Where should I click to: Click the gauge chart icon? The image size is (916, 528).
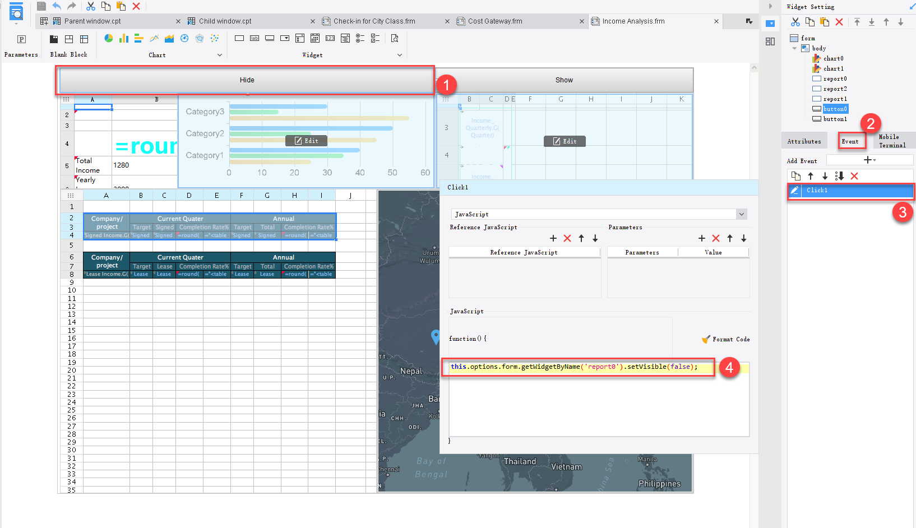coord(184,38)
